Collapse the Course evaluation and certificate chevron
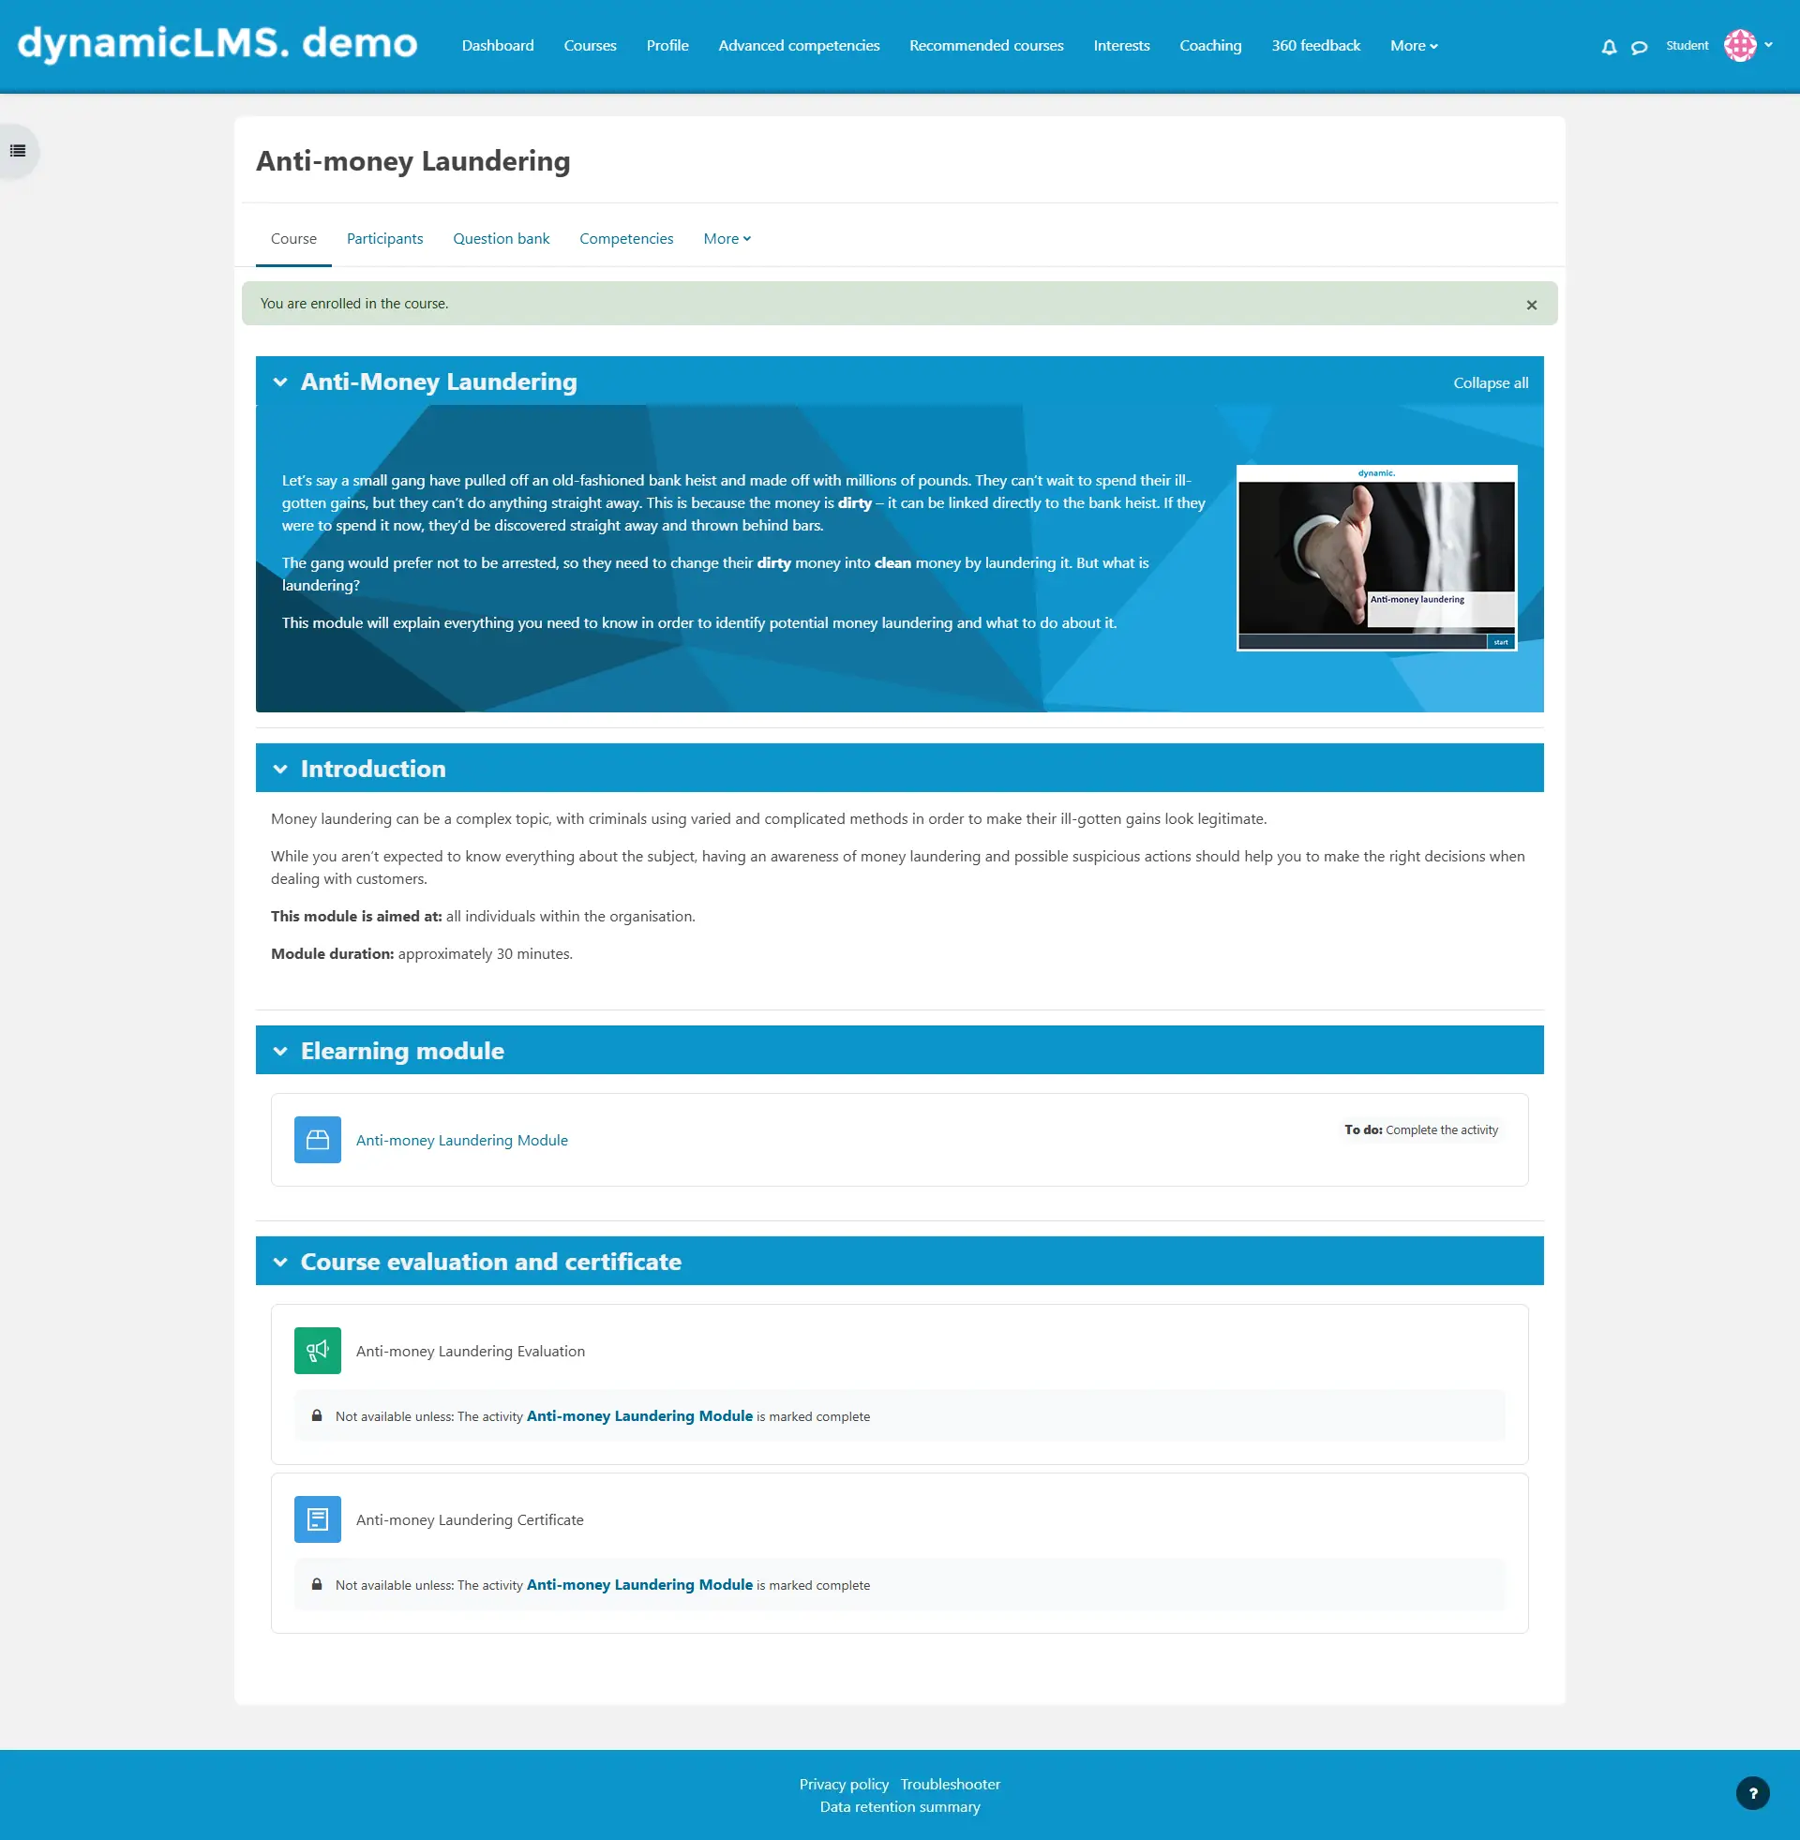This screenshot has width=1800, height=1840. (279, 1262)
